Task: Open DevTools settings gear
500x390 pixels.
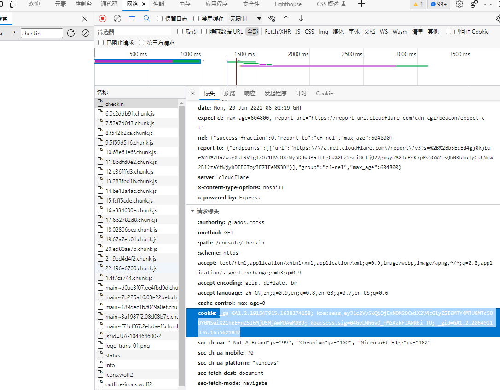Action: coord(459,5)
